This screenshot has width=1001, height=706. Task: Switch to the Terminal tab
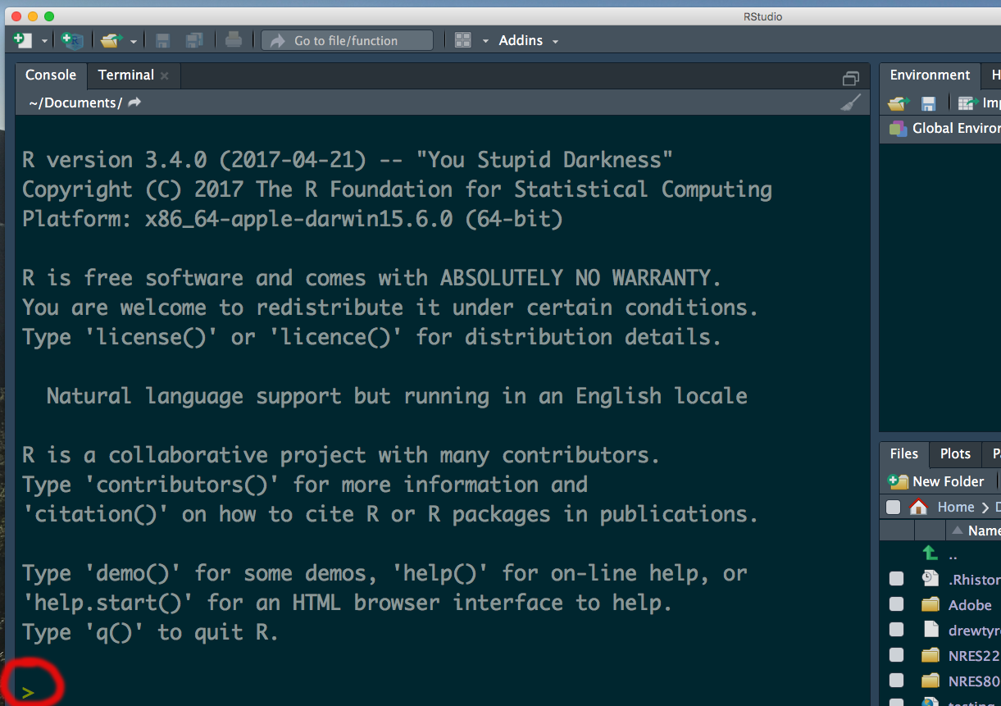[x=125, y=75]
